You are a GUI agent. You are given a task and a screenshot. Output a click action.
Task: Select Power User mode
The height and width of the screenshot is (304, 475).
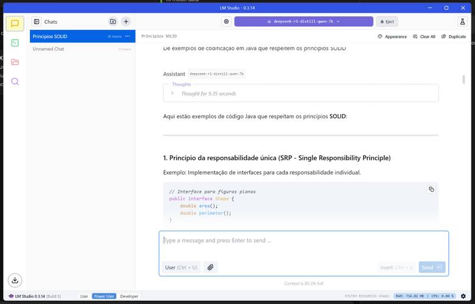click(x=104, y=296)
